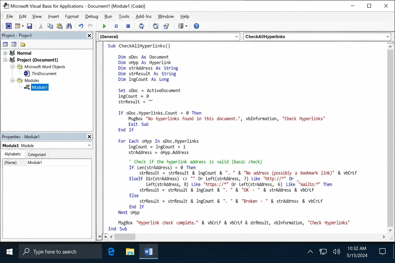Viewport: 395px width, 263px height.
Task: Open the Object Browser list icon
Action: pyautogui.click(x=181, y=26)
